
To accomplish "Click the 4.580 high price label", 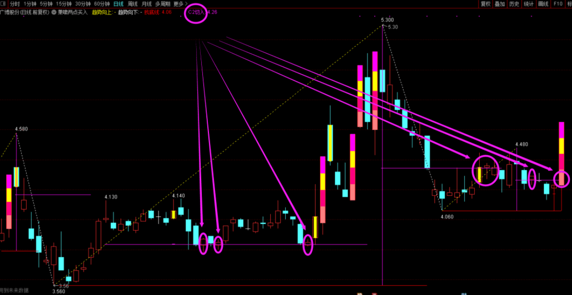I will [x=21, y=129].
